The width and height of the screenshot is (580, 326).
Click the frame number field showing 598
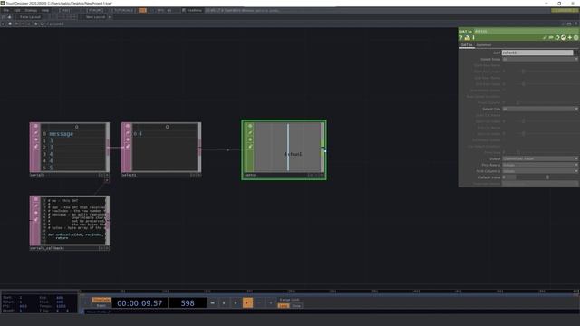click(188, 303)
